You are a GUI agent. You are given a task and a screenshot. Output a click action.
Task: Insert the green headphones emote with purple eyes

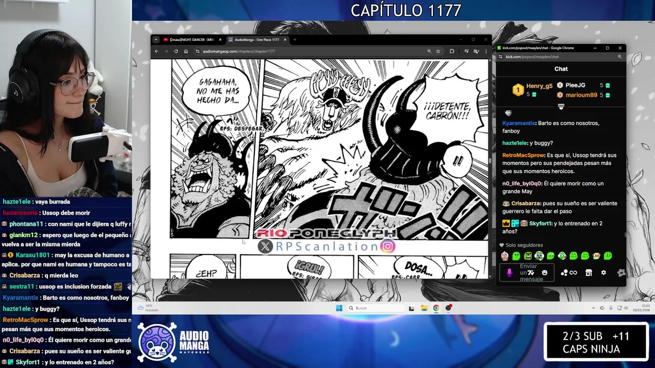pyautogui.click(x=539, y=256)
